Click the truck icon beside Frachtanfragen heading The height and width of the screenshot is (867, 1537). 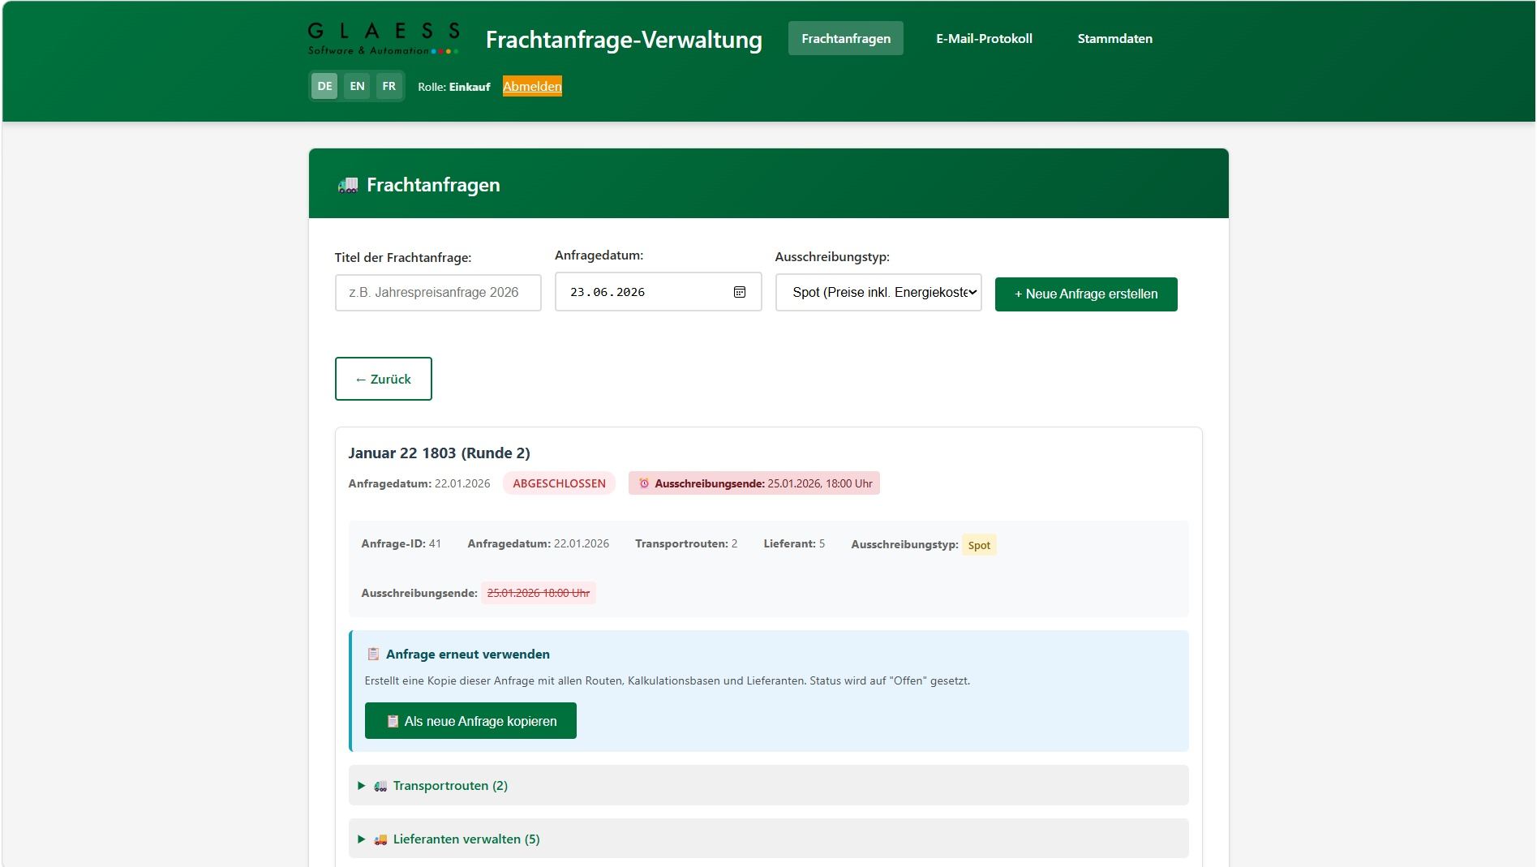click(348, 185)
